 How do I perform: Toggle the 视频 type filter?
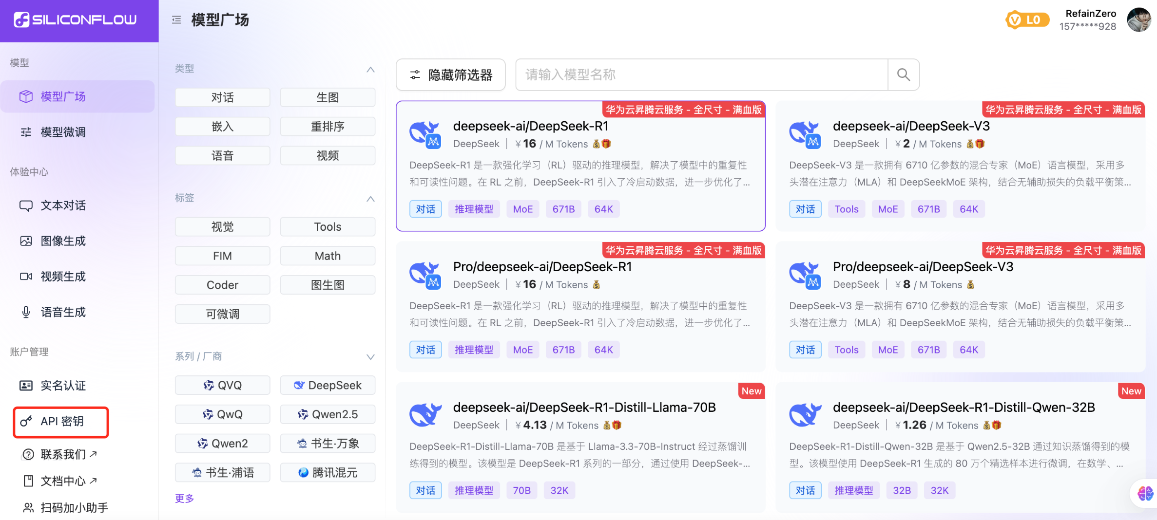click(x=328, y=156)
